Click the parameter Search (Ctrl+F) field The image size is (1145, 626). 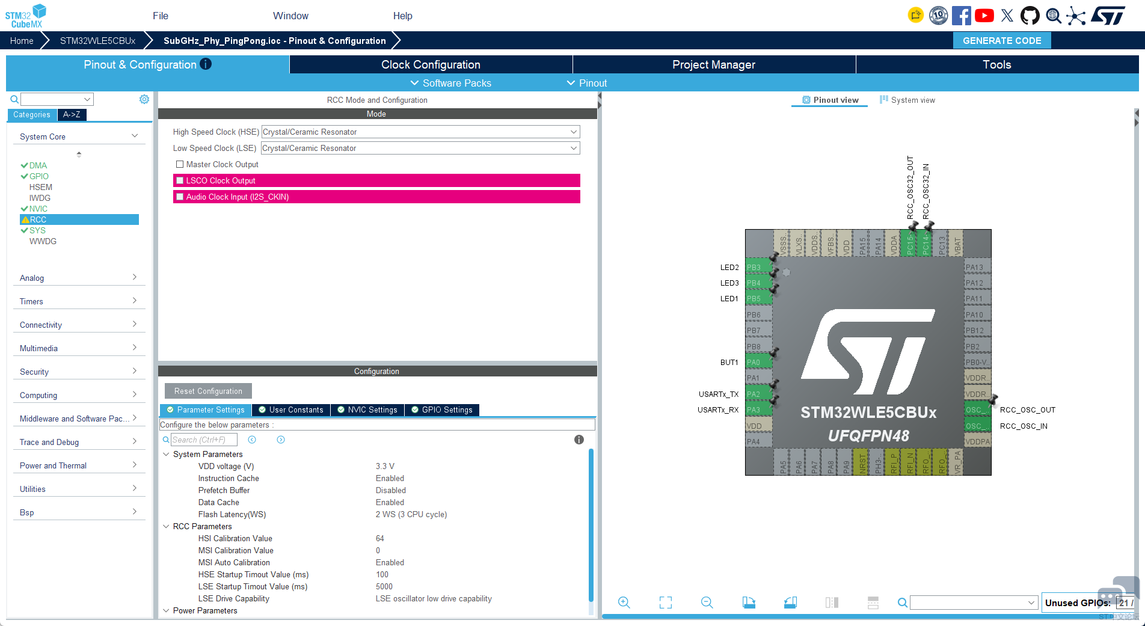pyautogui.click(x=204, y=440)
